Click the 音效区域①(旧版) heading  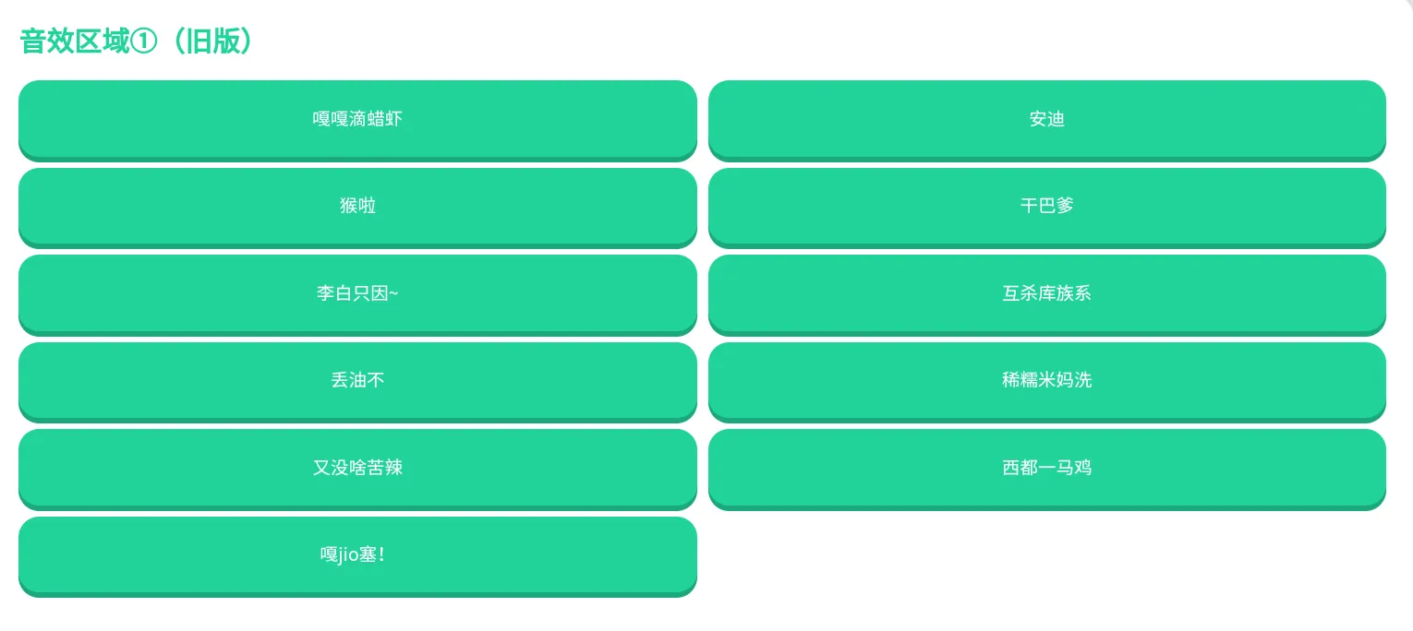tap(136, 42)
